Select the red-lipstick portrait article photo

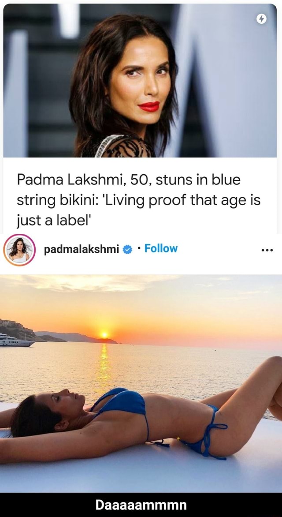tap(140, 80)
